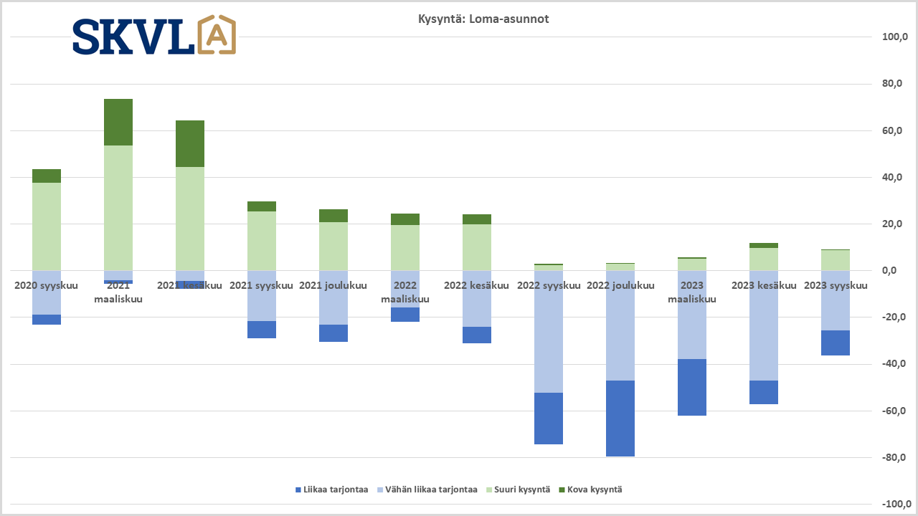Select the chart title Kysyntä: Loma-asunnot
Screen dimensions: 918x516
pos(483,19)
